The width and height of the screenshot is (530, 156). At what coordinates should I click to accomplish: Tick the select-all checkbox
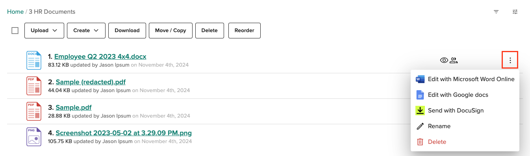point(15,31)
